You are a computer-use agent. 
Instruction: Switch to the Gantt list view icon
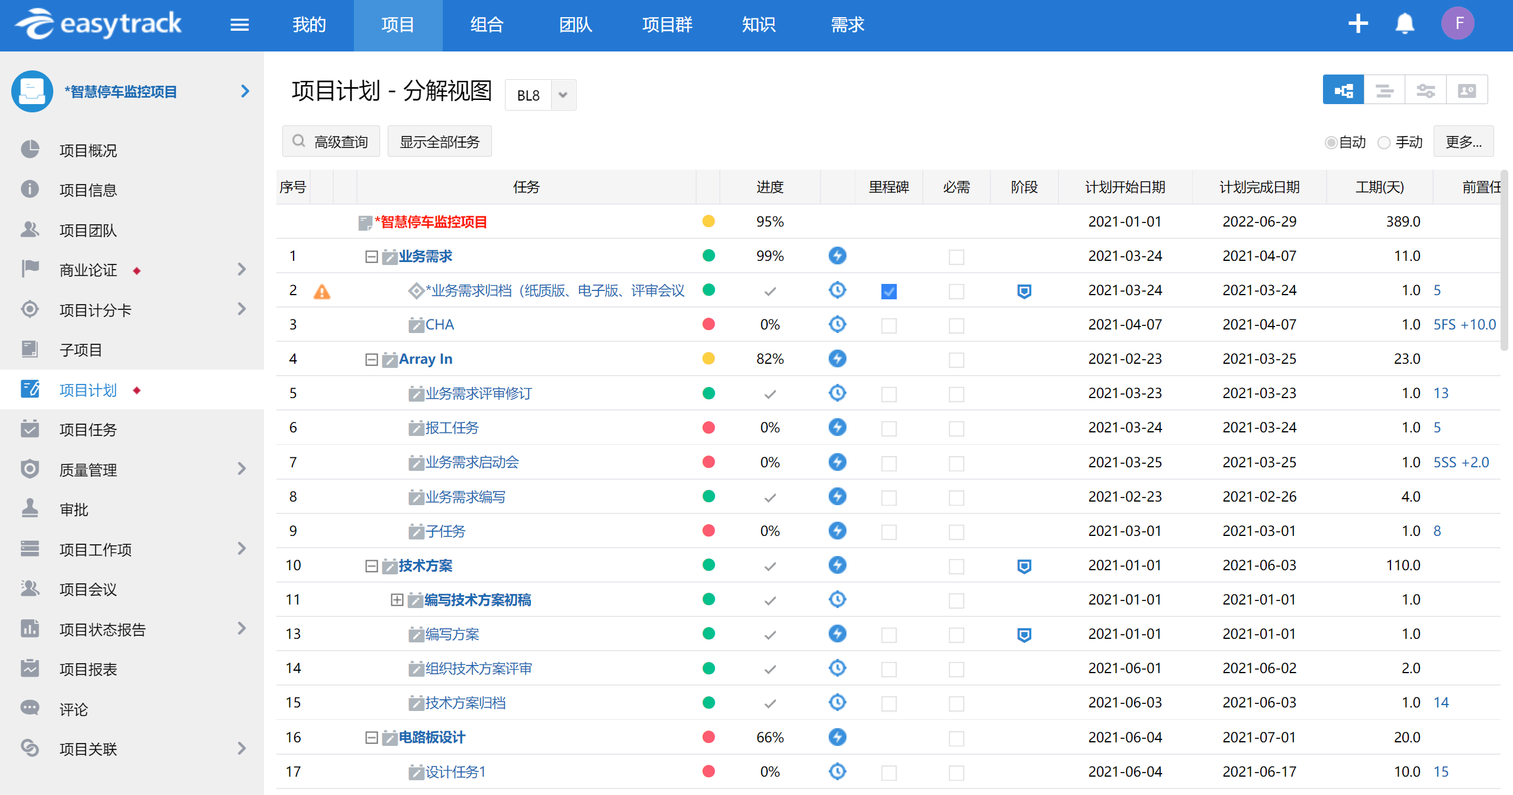(1384, 91)
